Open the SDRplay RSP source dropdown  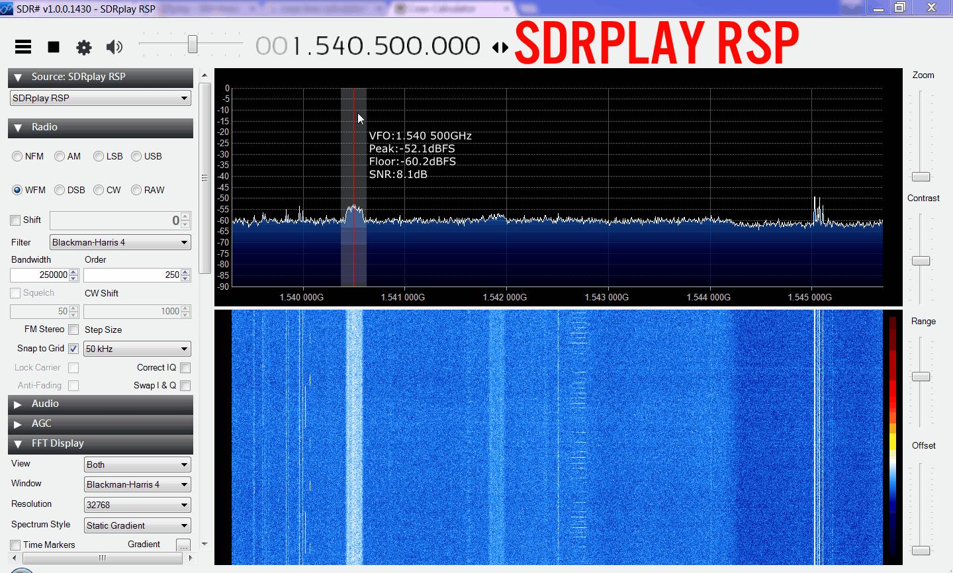pyautogui.click(x=101, y=98)
